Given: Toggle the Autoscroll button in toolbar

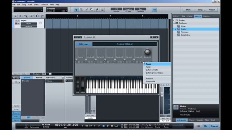Looking at the screenshot, I should tap(154, 10).
